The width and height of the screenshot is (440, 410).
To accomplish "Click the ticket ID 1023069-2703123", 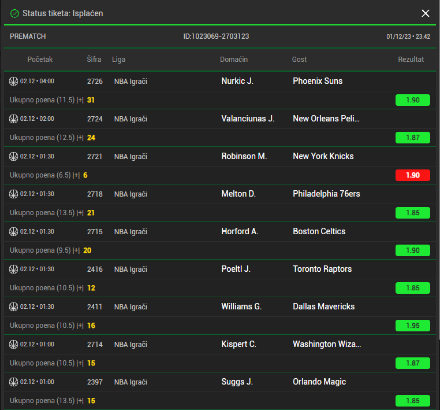I will click(216, 36).
